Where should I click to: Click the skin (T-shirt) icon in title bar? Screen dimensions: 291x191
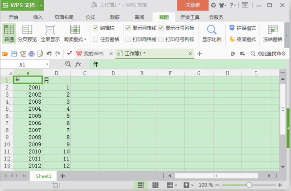[x=222, y=5]
